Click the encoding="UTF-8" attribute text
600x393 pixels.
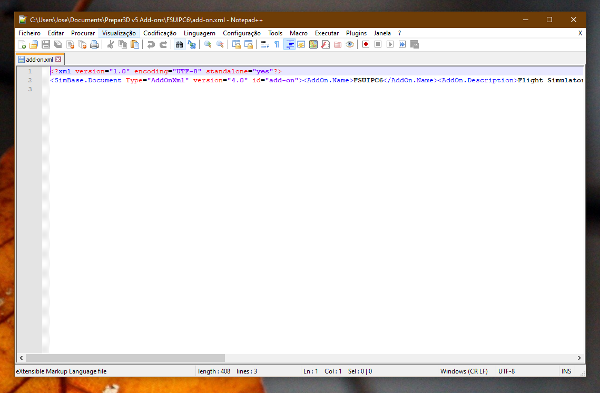[168, 72]
